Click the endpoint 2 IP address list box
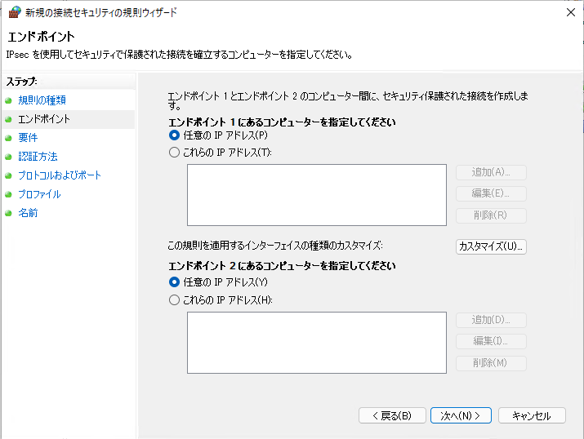Image resolution: width=584 pixels, height=439 pixels. pos(316,342)
